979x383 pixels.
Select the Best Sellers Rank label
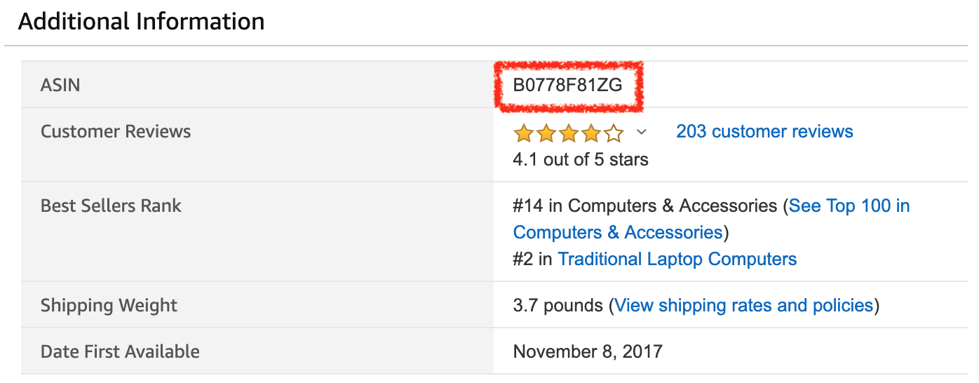click(x=111, y=206)
